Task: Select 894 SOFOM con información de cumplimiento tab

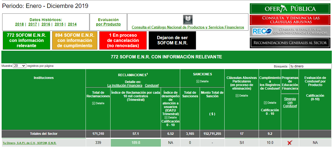Action: [x=75, y=40]
